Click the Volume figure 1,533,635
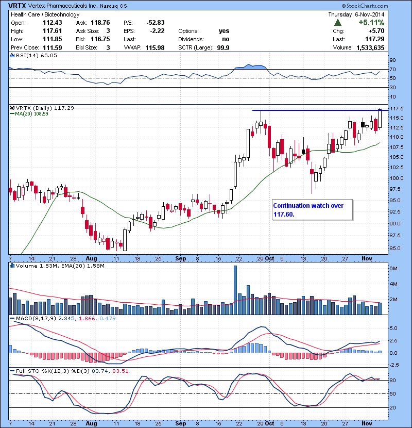Viewport: 412px width, 428px height. [x=370, y=48]
